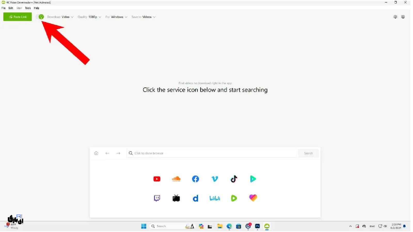
Task: Open the Tools menu
Action: tap(28, 8)
